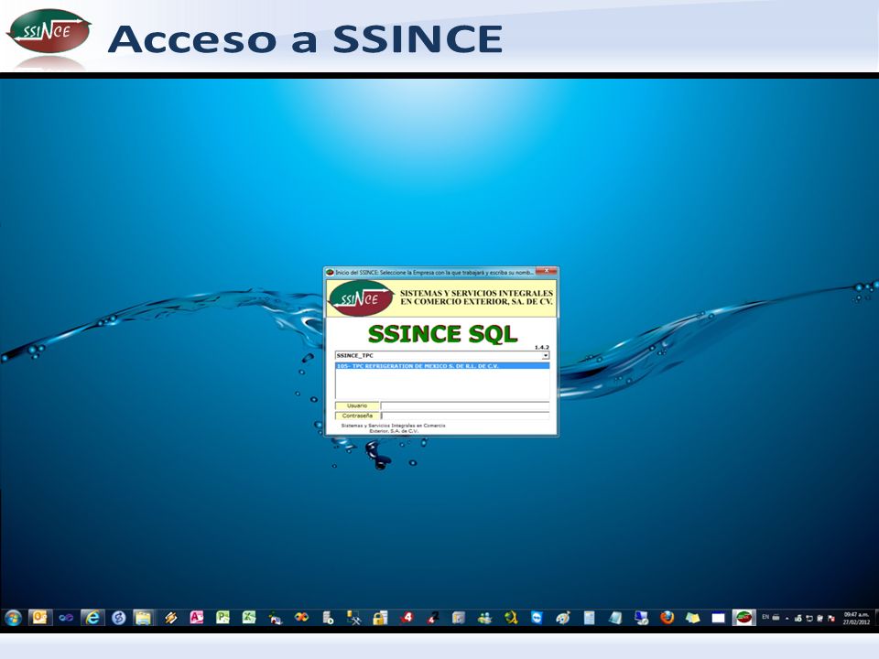Click the tools and network taskbar icon
Image resolution: width=879 pixels, height=659 pixels.
[x=353, y=618]
